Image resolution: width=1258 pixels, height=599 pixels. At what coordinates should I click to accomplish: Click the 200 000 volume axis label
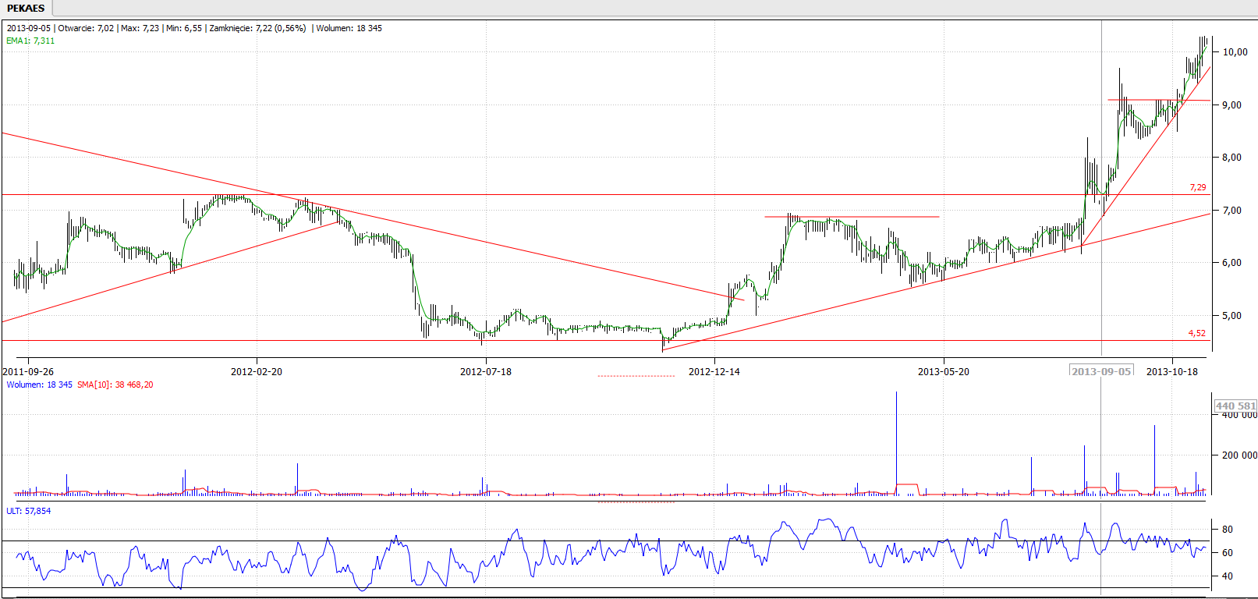click(1239, 455)
